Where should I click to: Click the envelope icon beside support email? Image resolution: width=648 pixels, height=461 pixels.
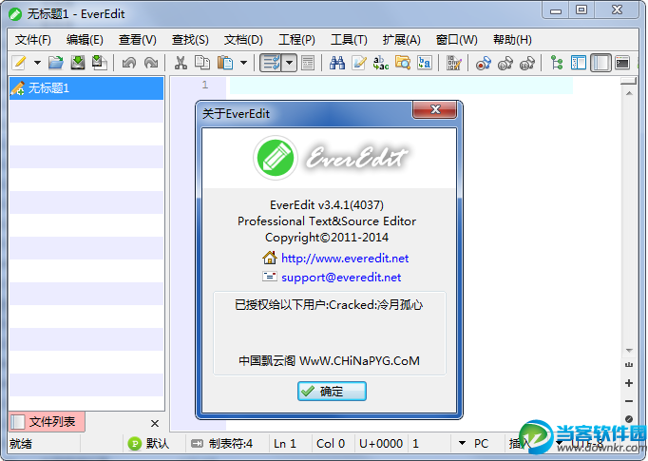tap(270, 277)
